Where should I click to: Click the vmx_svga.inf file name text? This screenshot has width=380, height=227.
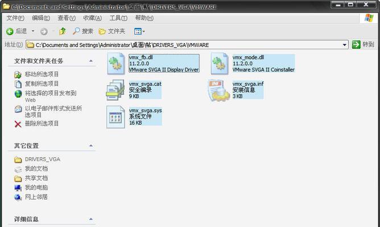(248, 84)
